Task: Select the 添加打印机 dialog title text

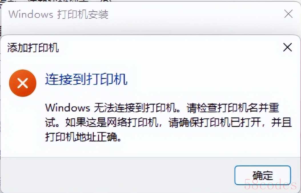Action: point(33,48)
